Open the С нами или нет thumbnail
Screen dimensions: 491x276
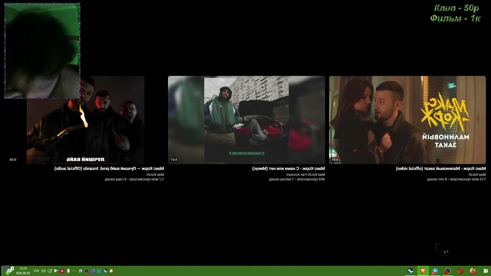[x=246, y=120]
